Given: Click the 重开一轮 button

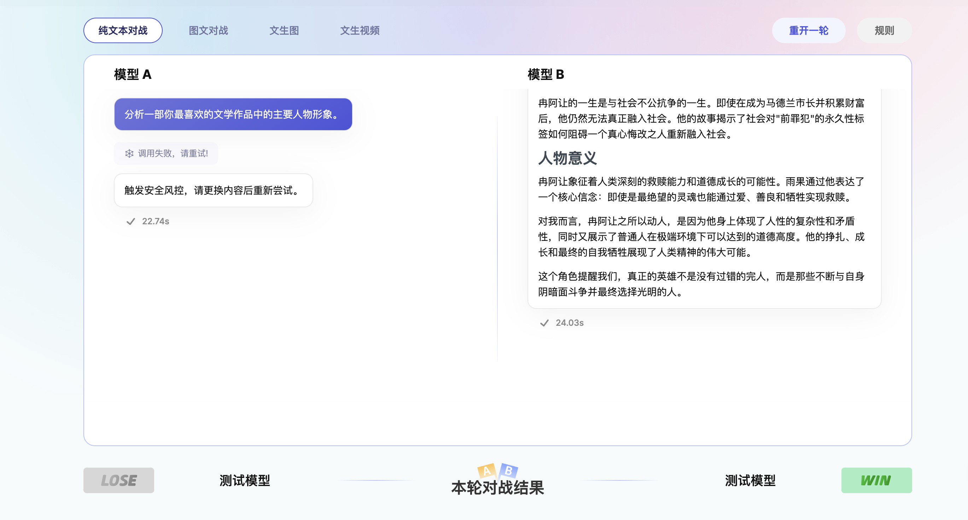Looking at the screenshot, I should tap(808, 30).
